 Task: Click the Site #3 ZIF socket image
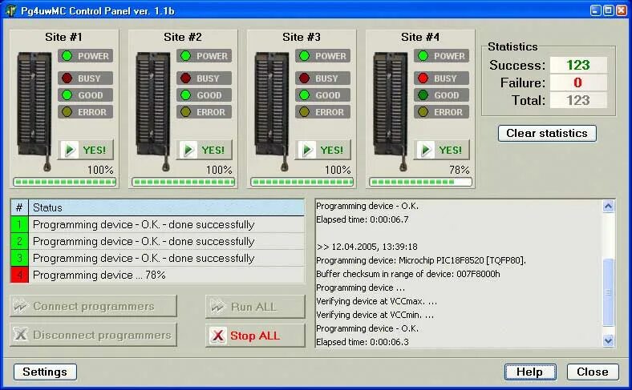(x=272, y=111)
